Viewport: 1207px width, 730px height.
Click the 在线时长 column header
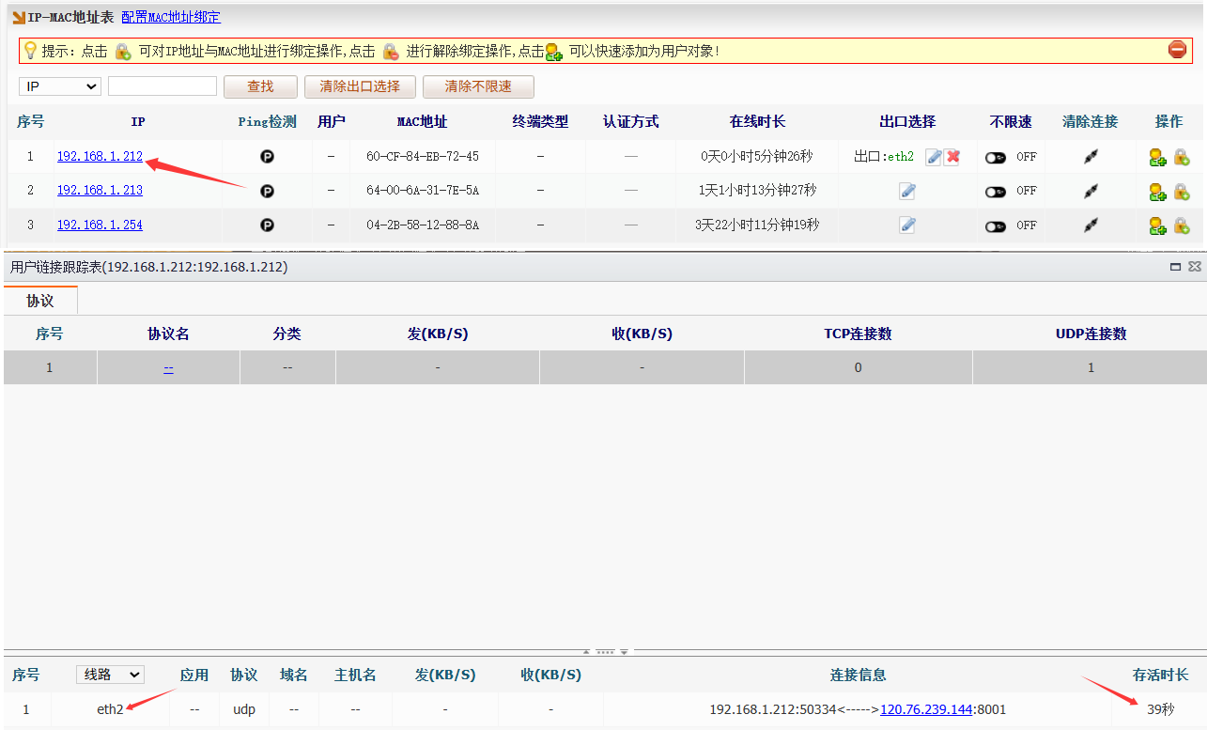pyautogui.click(x=757, y=122)
